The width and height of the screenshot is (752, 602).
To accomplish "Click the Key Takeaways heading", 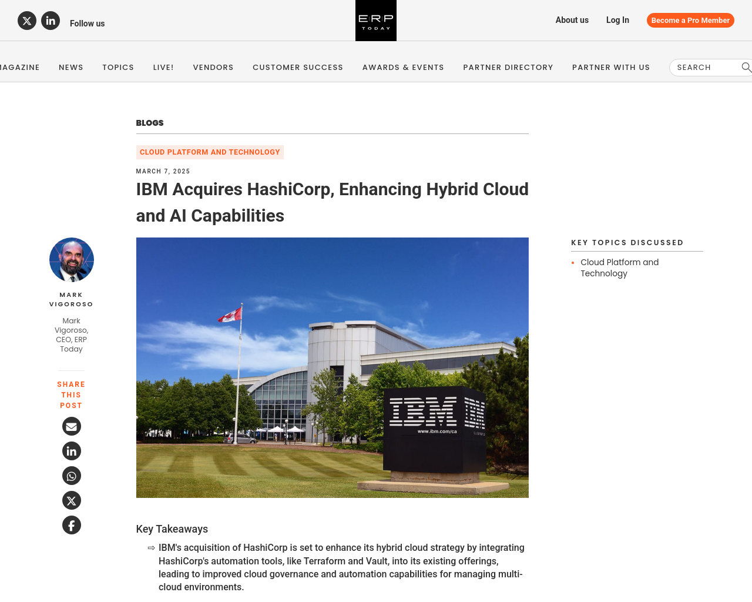I will click(172, 529).
